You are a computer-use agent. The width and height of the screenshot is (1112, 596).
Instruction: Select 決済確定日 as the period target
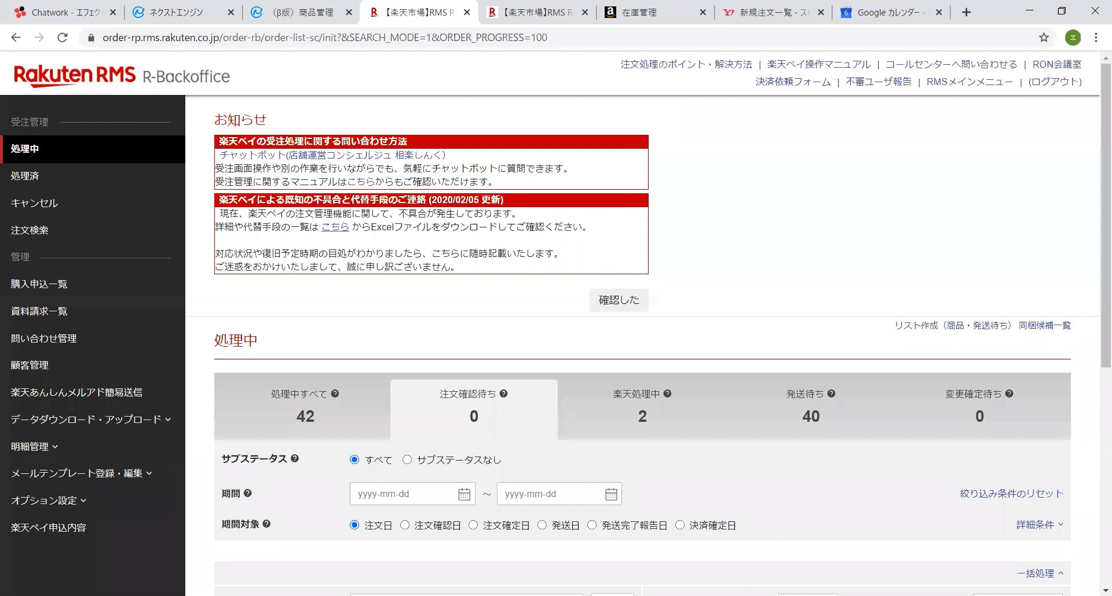pos(679,525)
